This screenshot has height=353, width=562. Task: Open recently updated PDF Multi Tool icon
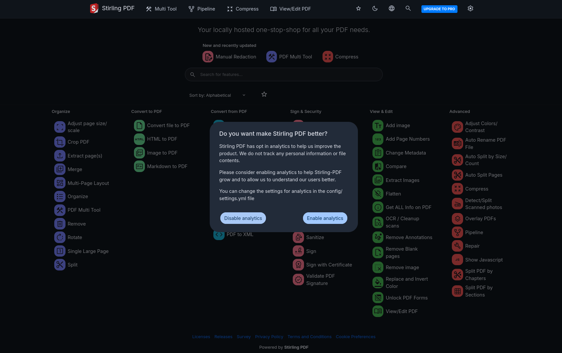[x=272, y=57]
